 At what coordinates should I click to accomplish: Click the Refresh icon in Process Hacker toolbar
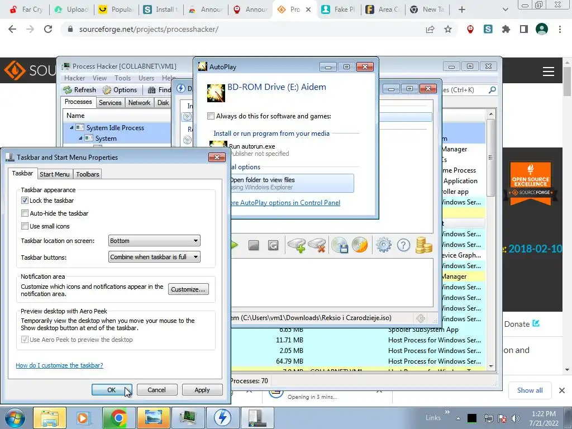(x=68, y=90)
